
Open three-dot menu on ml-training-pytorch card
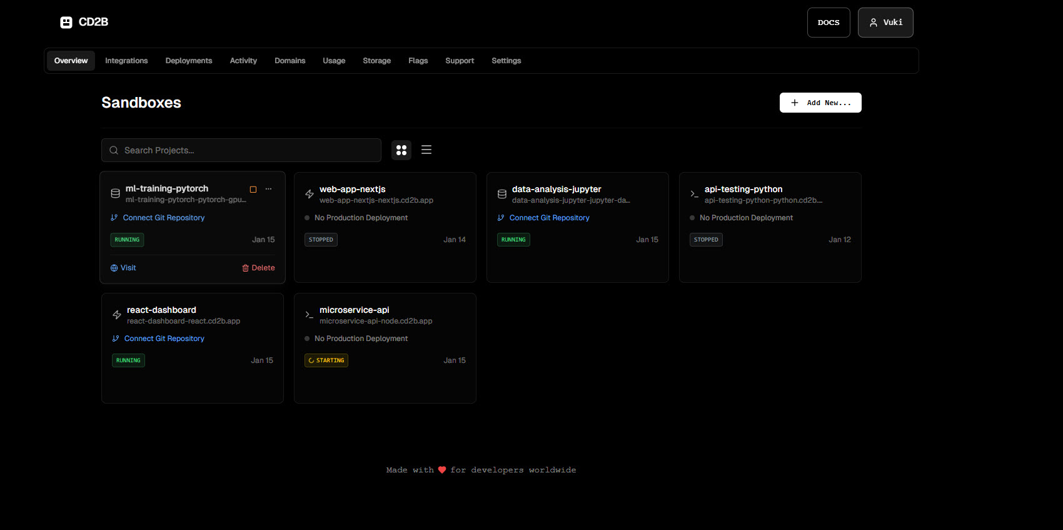click(268, 189)
